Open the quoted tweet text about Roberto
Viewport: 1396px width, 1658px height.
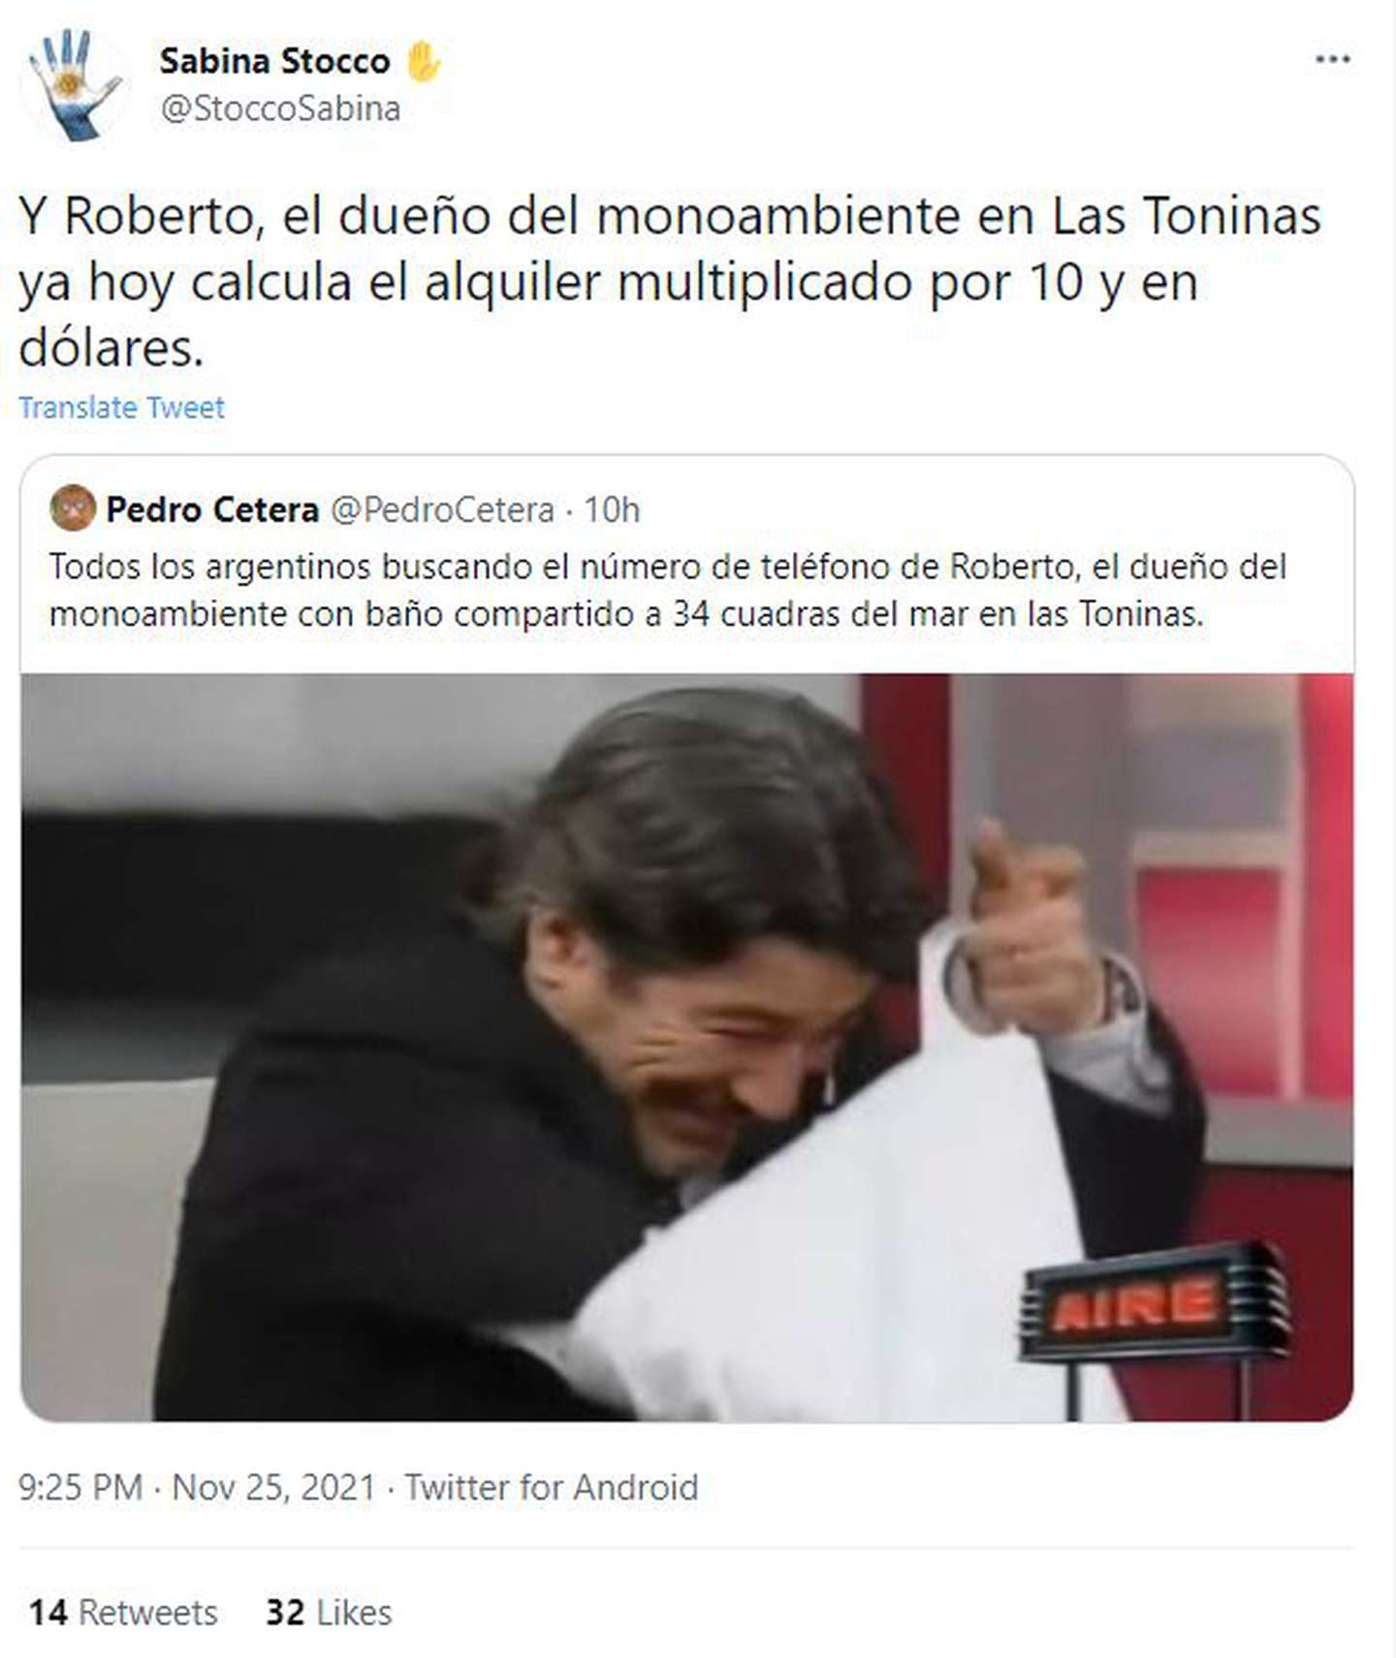click(667, 590)
